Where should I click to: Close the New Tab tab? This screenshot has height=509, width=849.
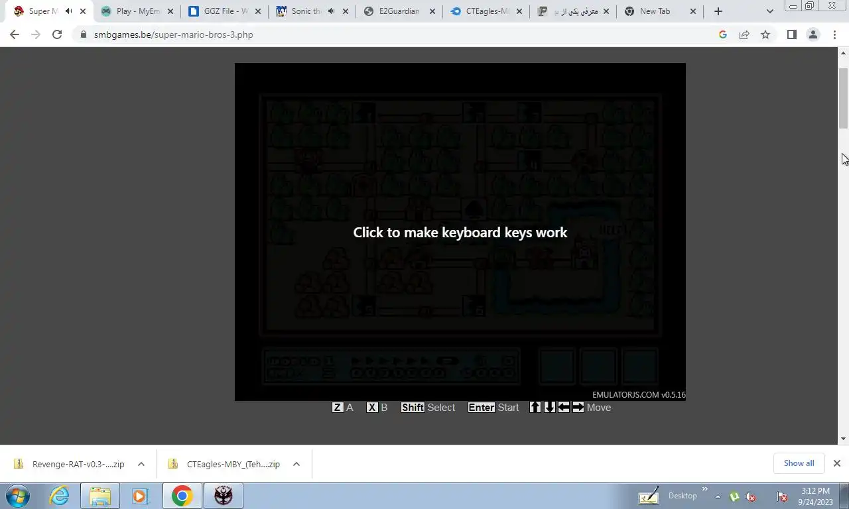tap(694, 11)
